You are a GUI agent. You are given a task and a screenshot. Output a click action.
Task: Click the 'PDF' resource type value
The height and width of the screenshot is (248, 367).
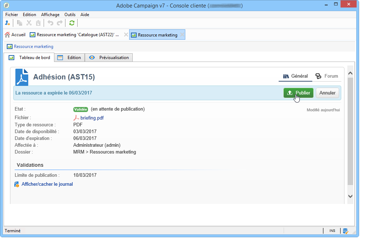pos(78,125)
